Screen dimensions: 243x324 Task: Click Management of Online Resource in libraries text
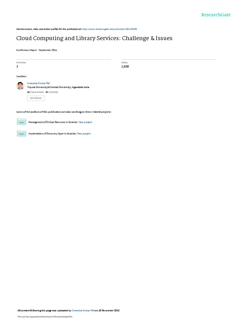[53, 122]
